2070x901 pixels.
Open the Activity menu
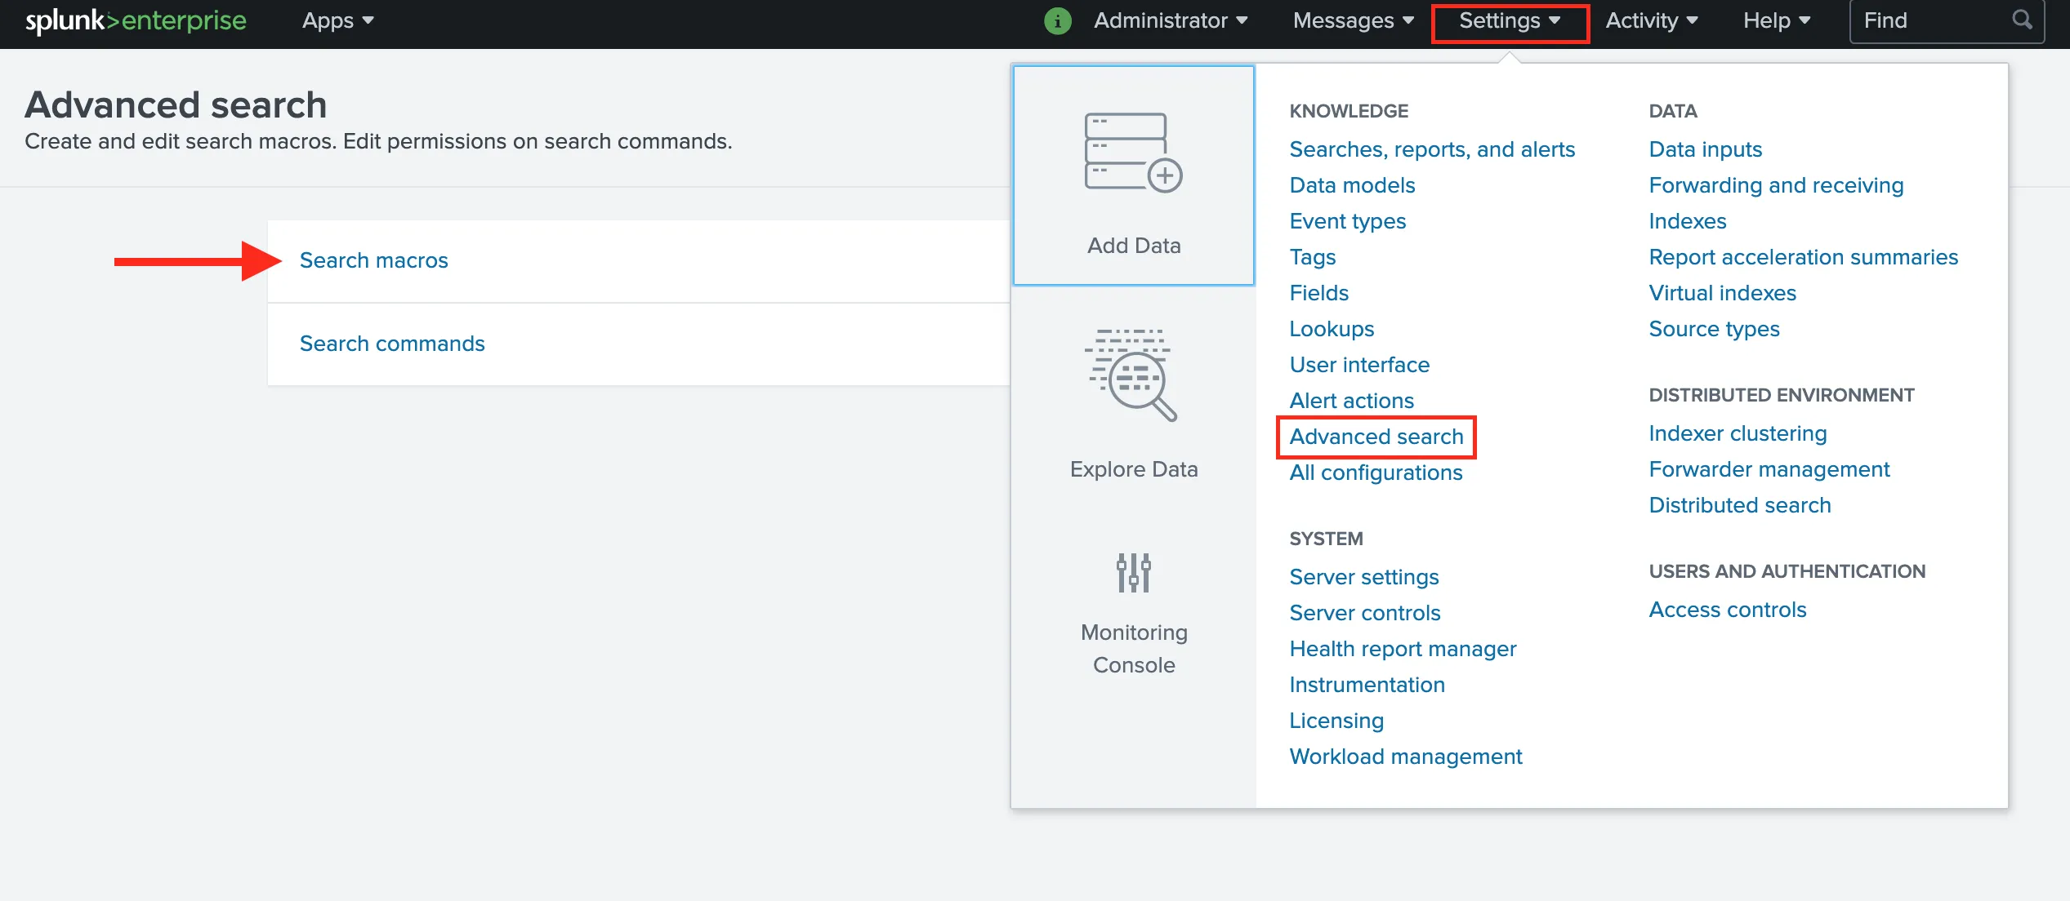tap(1649, 20)
